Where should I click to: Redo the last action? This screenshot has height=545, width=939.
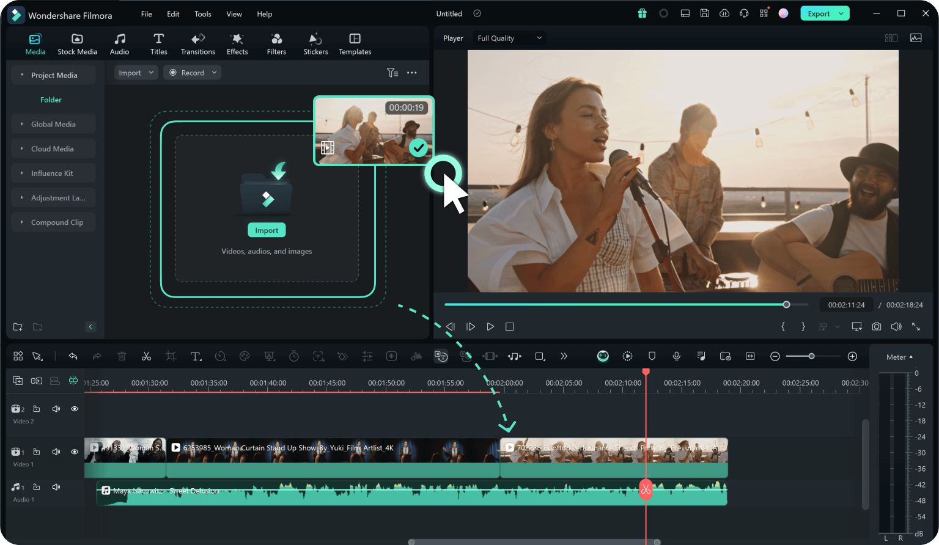pos(97,356)
